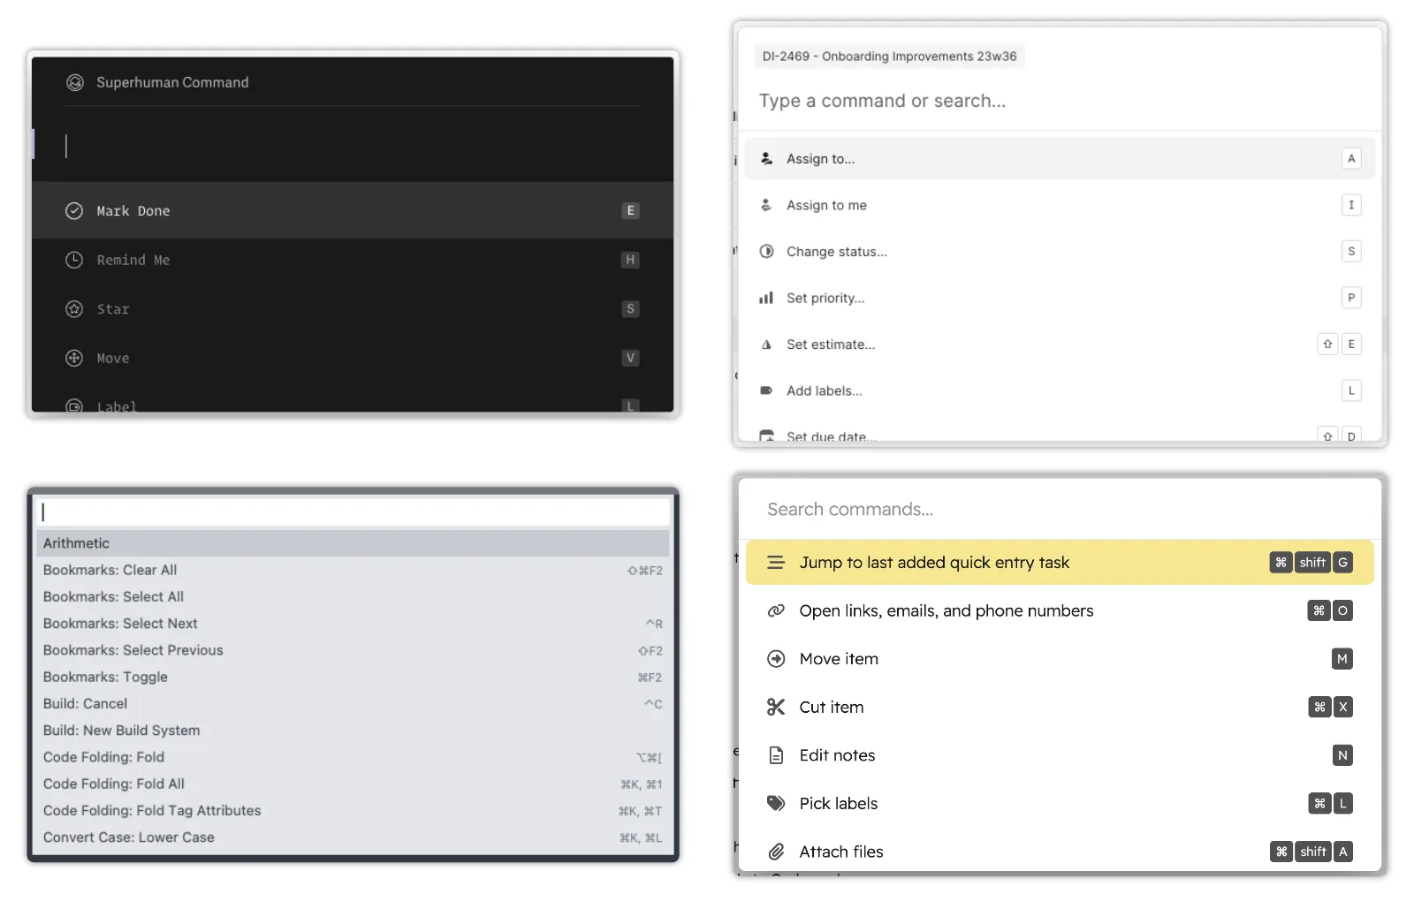This screenshot has height=909, width=1414.
Task: Select Code Folding: Fold Tag Attributes
Action: click(353, 811)
